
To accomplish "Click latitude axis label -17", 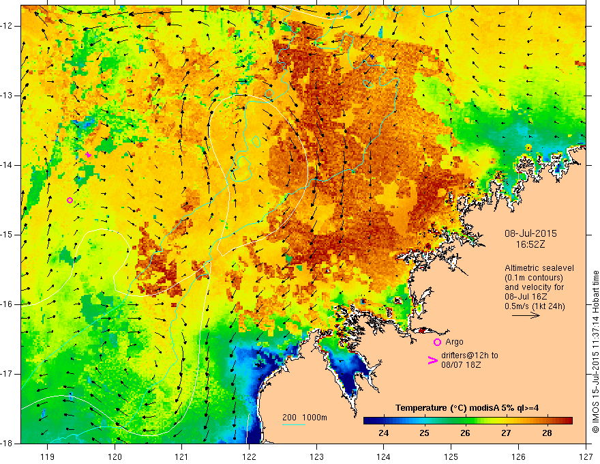I will click(7, 374).
